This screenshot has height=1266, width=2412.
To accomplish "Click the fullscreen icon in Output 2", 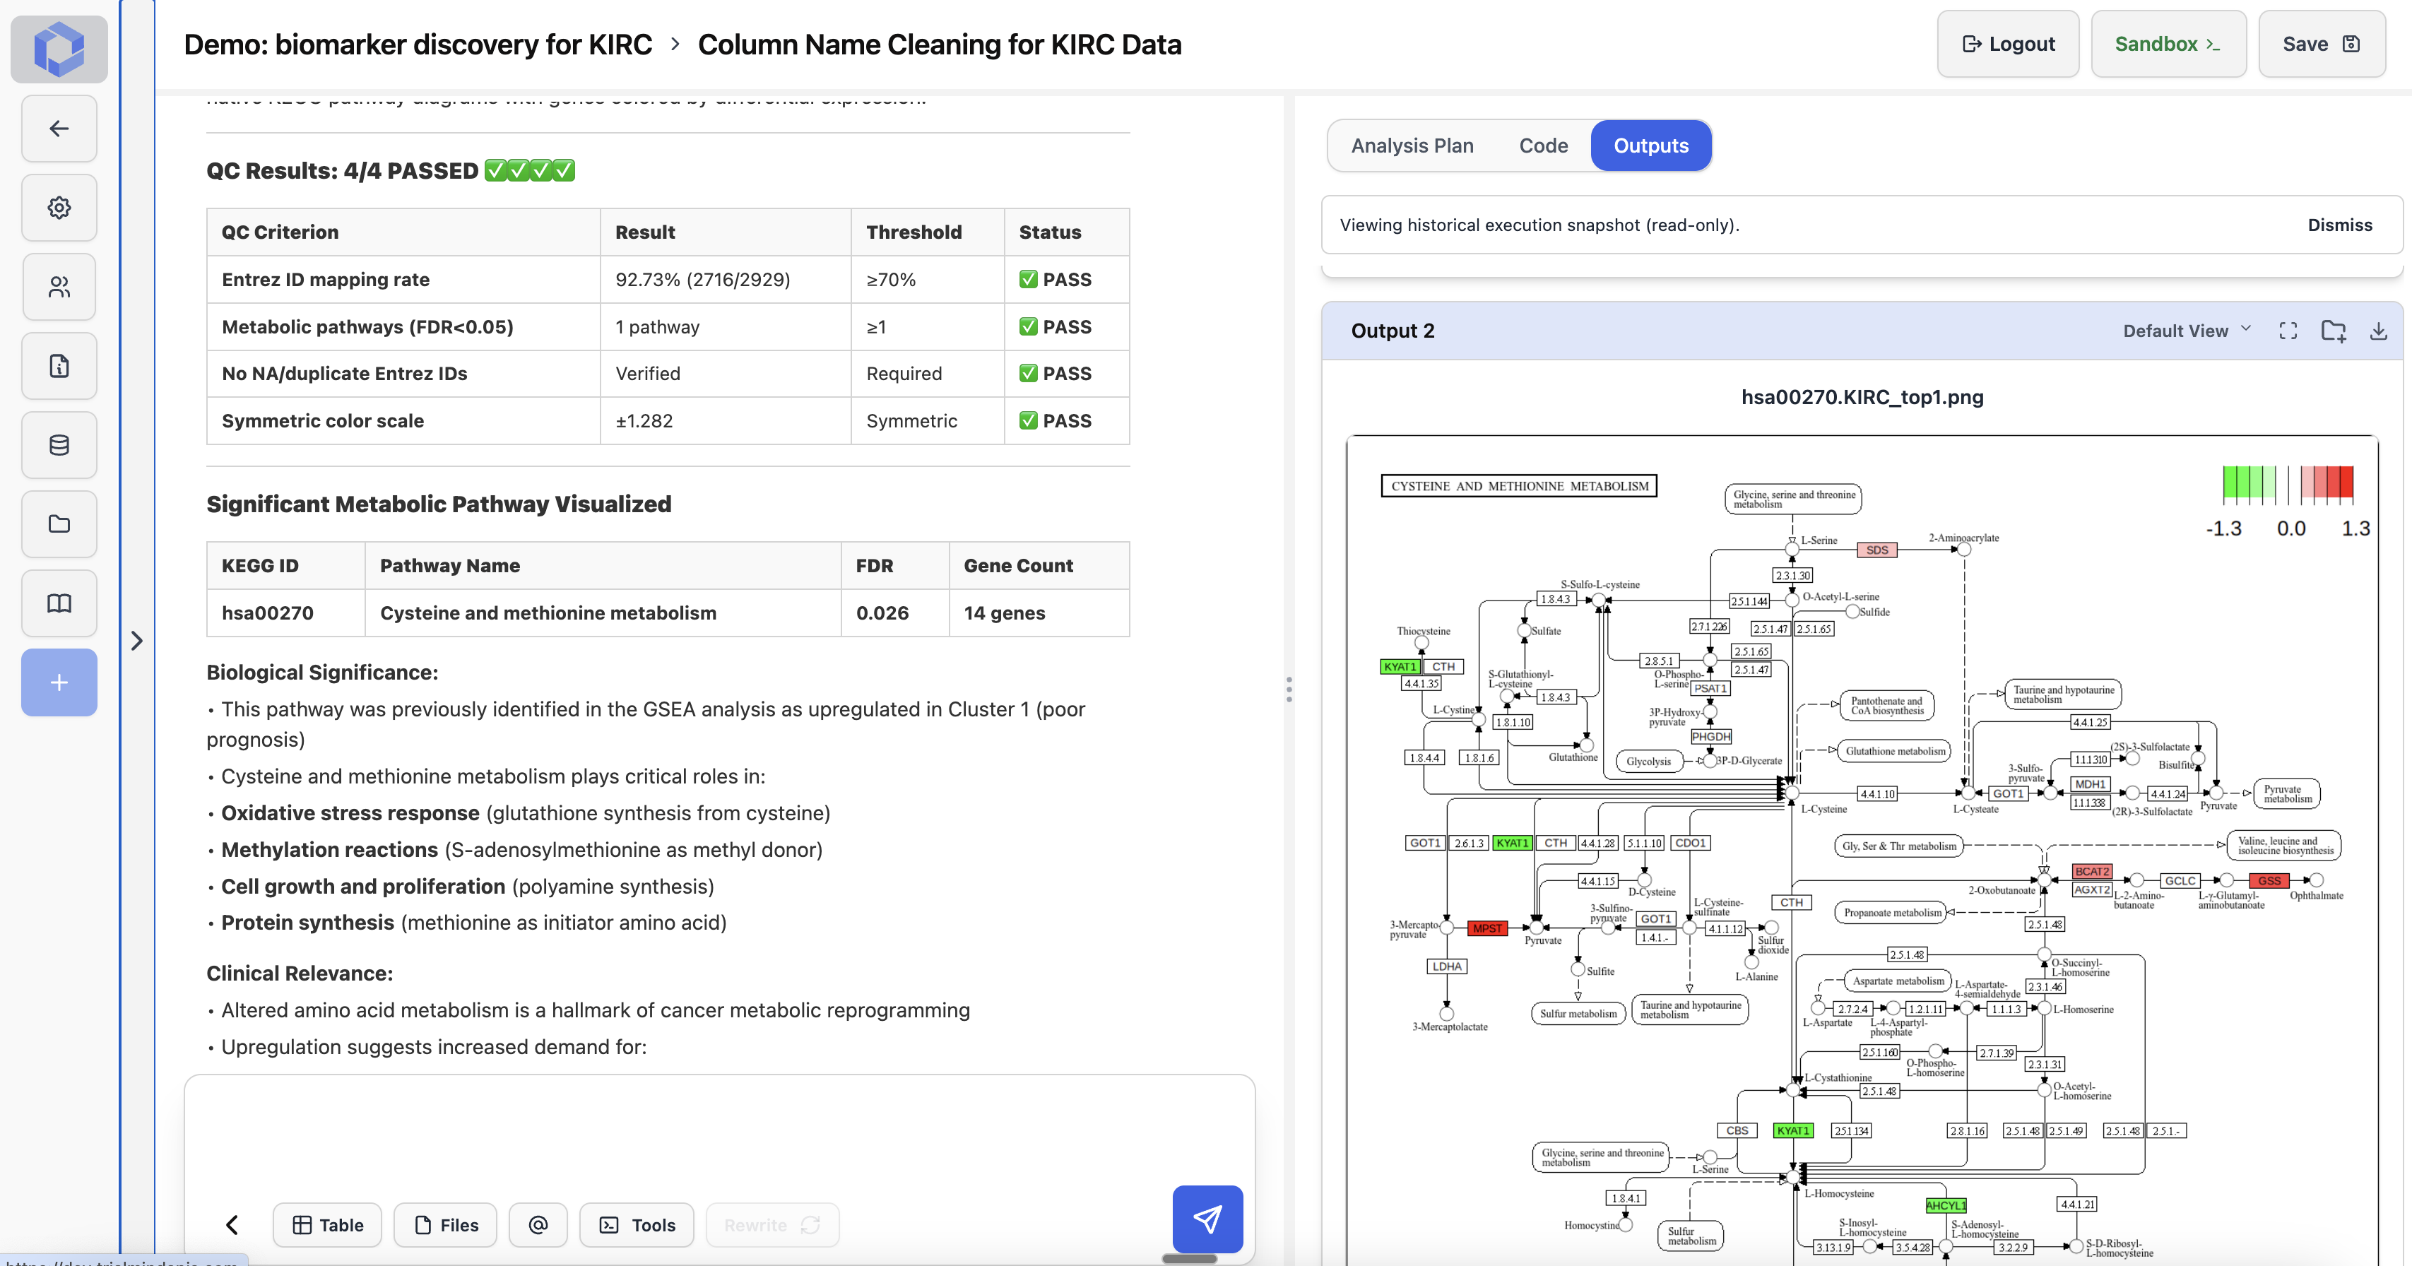I will [x=2288, y=331].
